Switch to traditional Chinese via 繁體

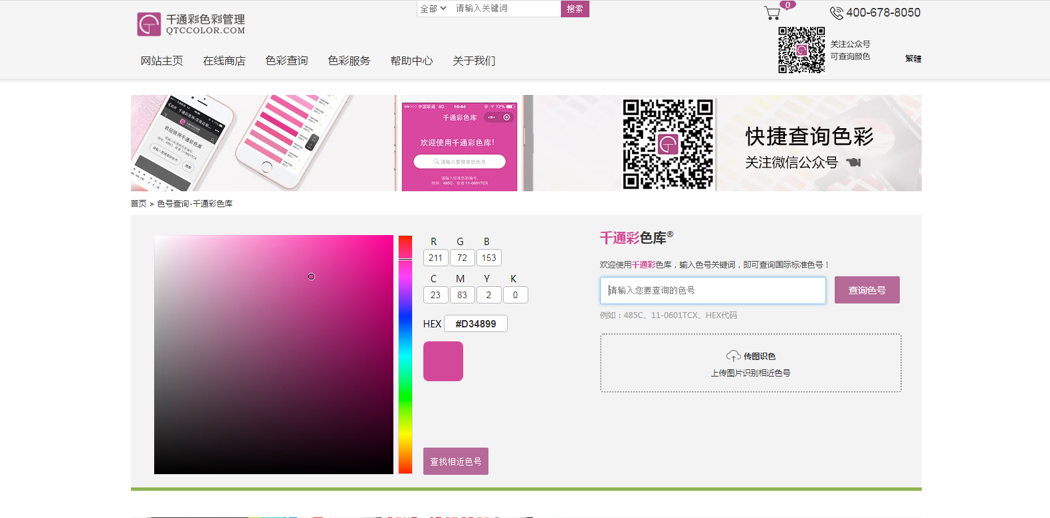coord(913,58)
